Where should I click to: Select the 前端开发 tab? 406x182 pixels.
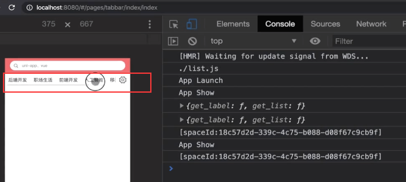[68, 80]
